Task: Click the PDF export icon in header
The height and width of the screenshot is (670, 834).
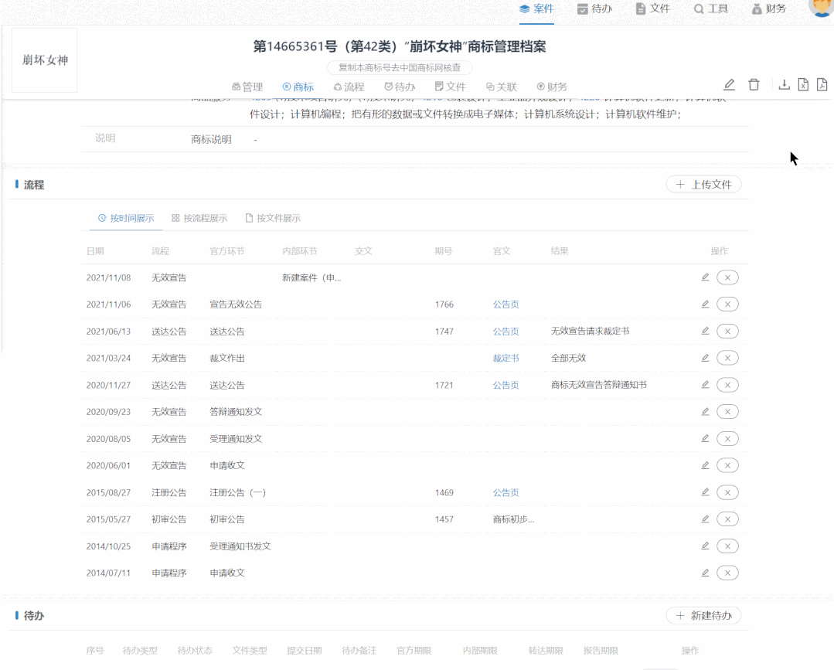Action: click(822, 84)
